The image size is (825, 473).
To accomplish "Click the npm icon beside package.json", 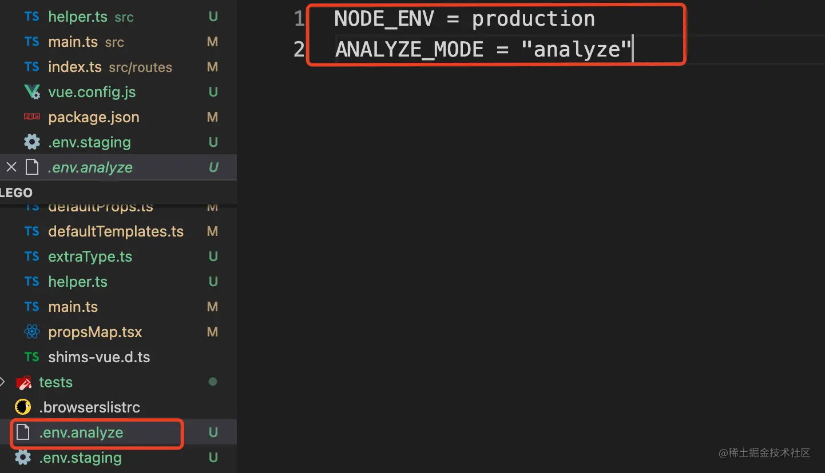I will point(32,117).
